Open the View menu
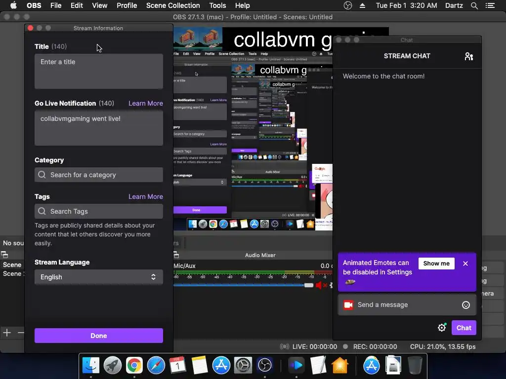 pos(99,5)
